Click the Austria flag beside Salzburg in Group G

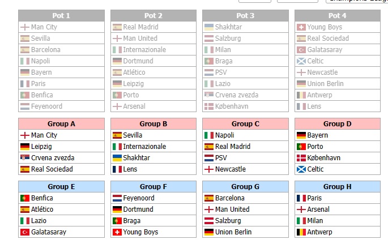pos(209,221)
